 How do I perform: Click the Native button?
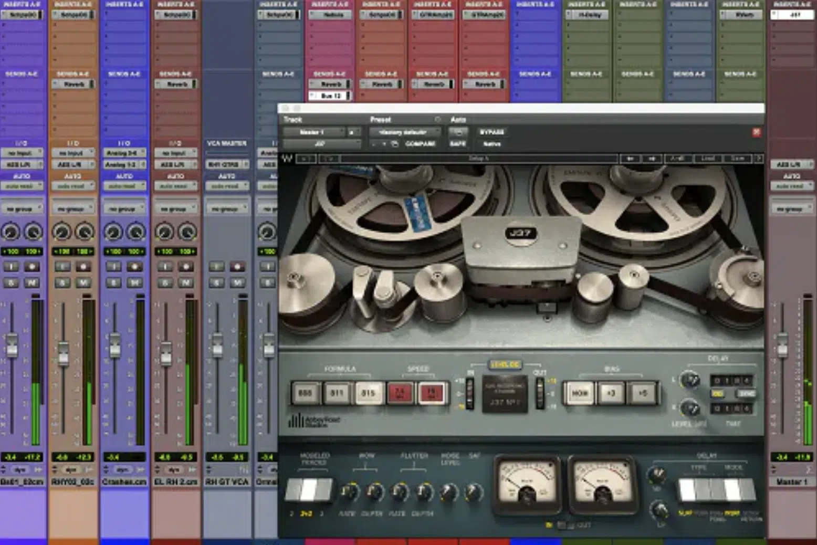tap(492, 144)
